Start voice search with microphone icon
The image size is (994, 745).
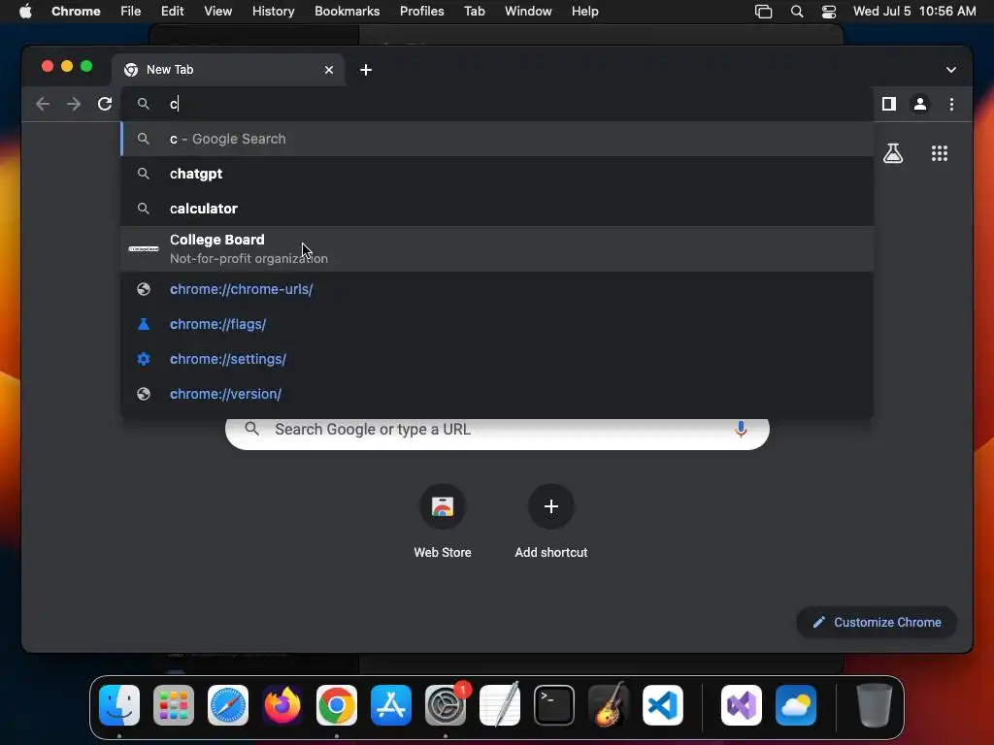(x=740, y=430)
